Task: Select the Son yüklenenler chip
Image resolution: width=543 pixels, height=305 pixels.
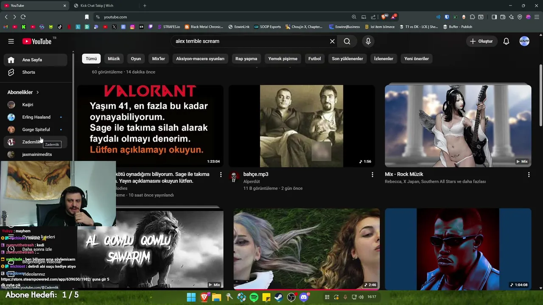Action: (x=347, y=58)
